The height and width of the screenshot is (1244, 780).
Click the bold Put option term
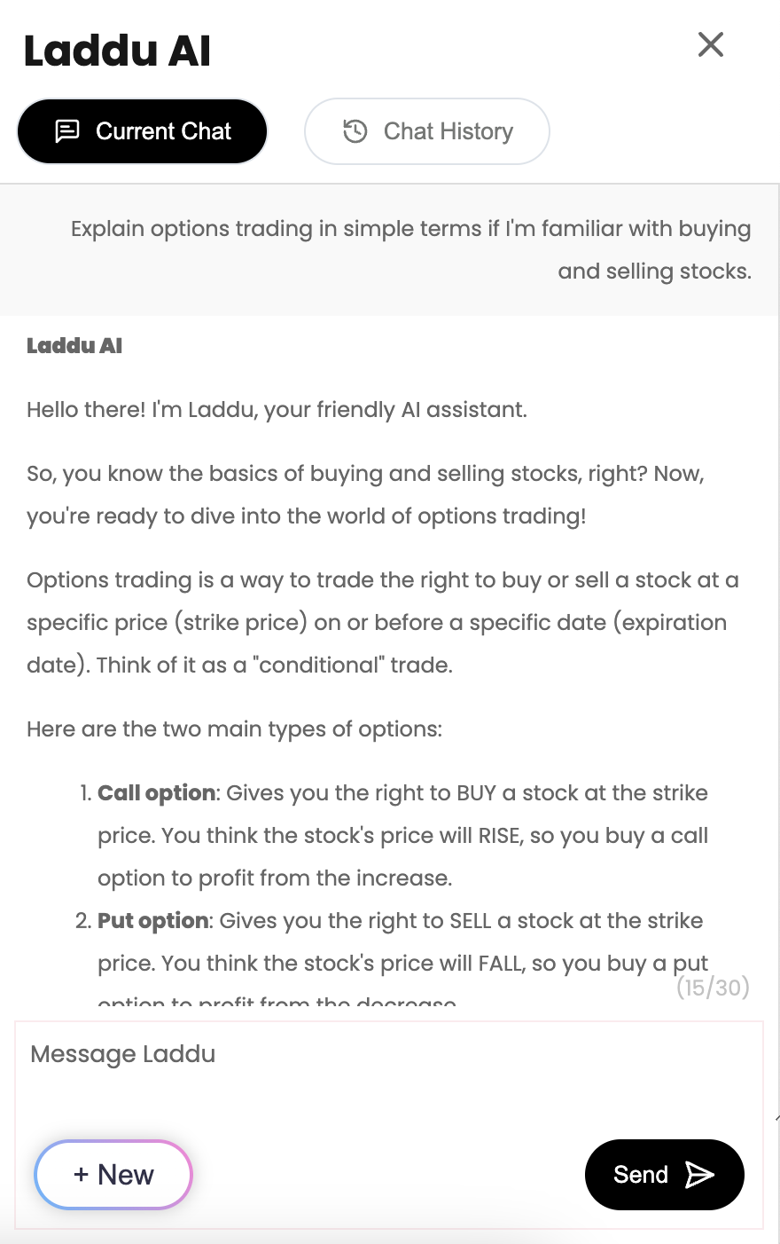[153, 921]
